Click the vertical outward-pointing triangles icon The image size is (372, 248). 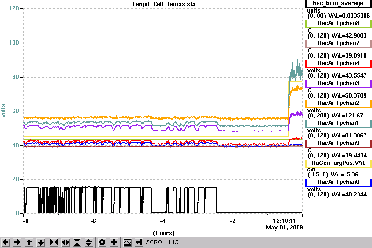click(x=89, y=242)
